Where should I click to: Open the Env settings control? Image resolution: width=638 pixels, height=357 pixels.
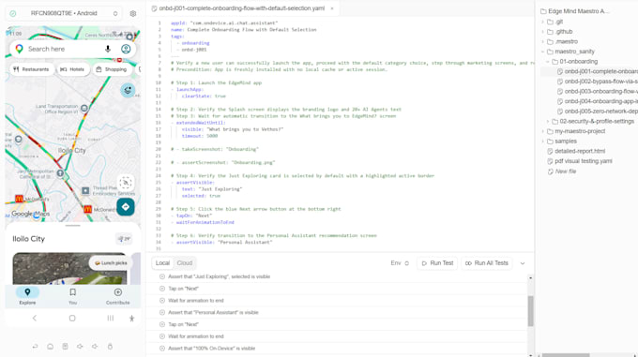400,263
